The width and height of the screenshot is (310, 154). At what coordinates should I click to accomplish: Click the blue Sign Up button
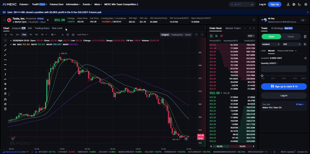(275, 4)
